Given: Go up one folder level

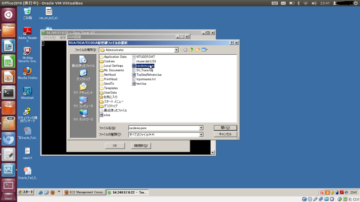Looking at the screenshot, I should tap(192, 50).
